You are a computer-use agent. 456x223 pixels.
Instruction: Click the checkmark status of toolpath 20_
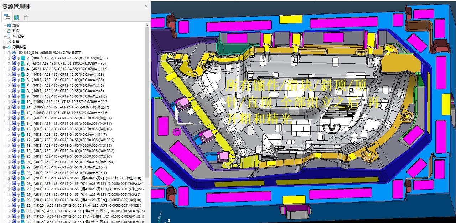click(14, 156)
